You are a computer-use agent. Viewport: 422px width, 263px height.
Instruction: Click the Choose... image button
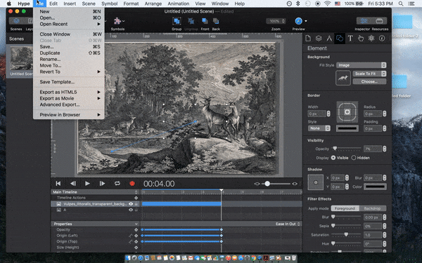pos(369,81)
